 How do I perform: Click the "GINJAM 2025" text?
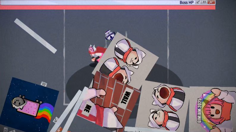point(199,111)
